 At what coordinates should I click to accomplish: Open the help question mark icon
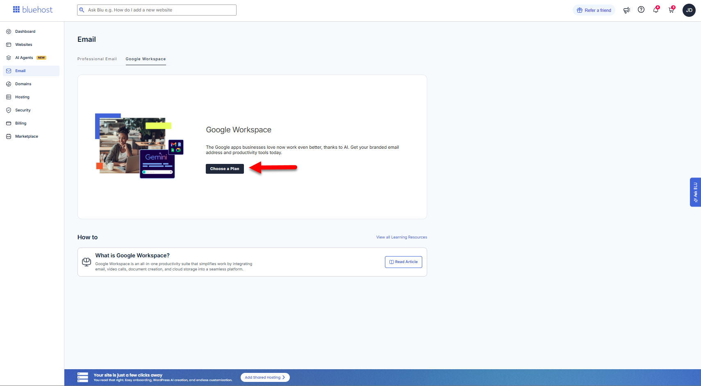tap(641, 10)
